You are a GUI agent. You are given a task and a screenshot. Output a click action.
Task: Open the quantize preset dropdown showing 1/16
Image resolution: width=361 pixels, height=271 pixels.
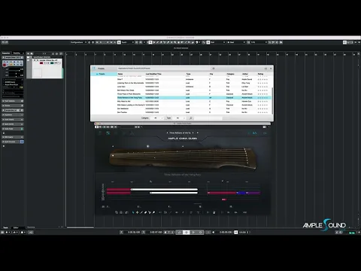[x=259, y=42]
